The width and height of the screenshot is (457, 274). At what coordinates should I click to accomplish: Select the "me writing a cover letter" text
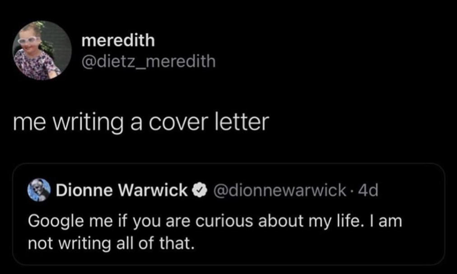(141, 121)
